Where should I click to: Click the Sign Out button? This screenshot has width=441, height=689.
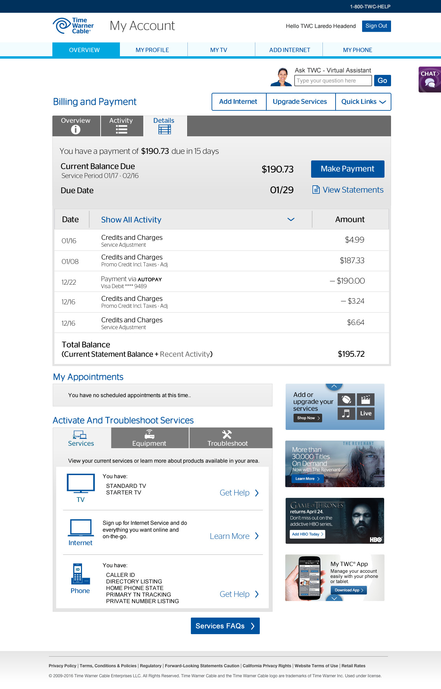[376, 26]
